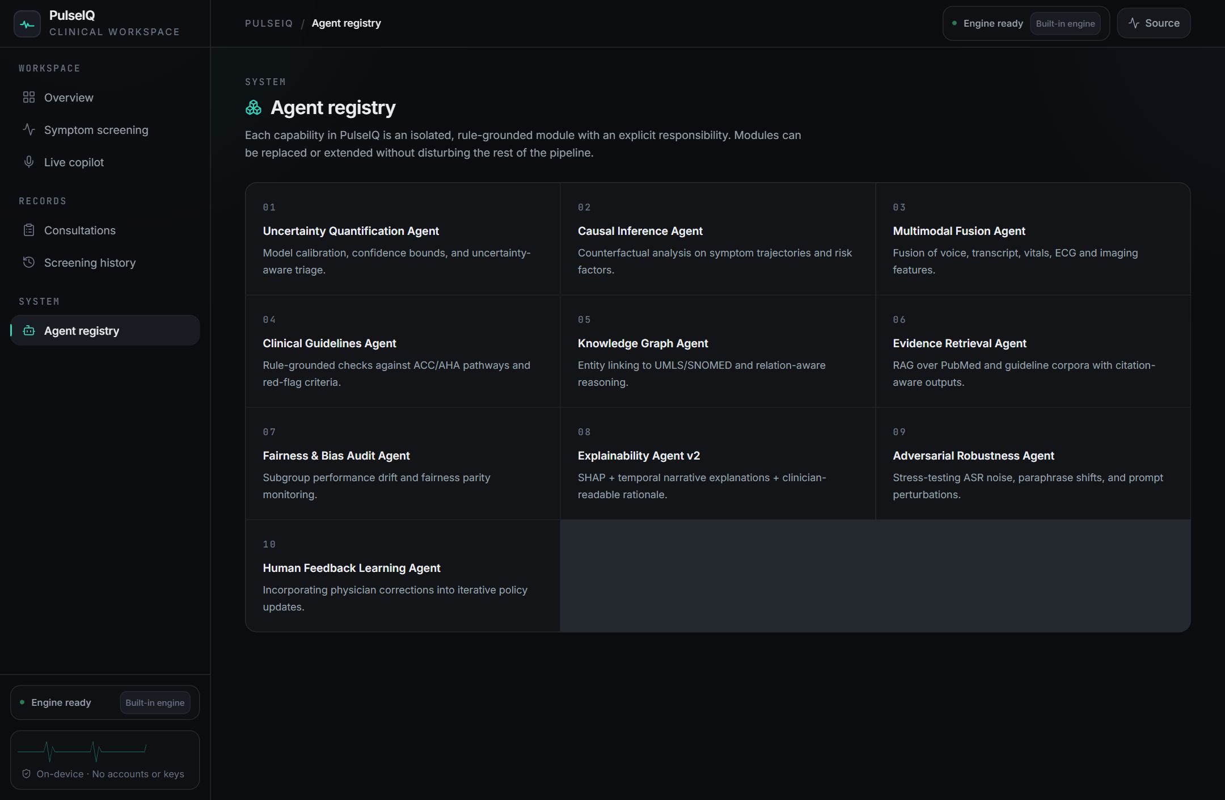Click the green status dot in the top bar
This screenshot has height=800, width=1225.
pyautogui.click(x=954, y=23)
